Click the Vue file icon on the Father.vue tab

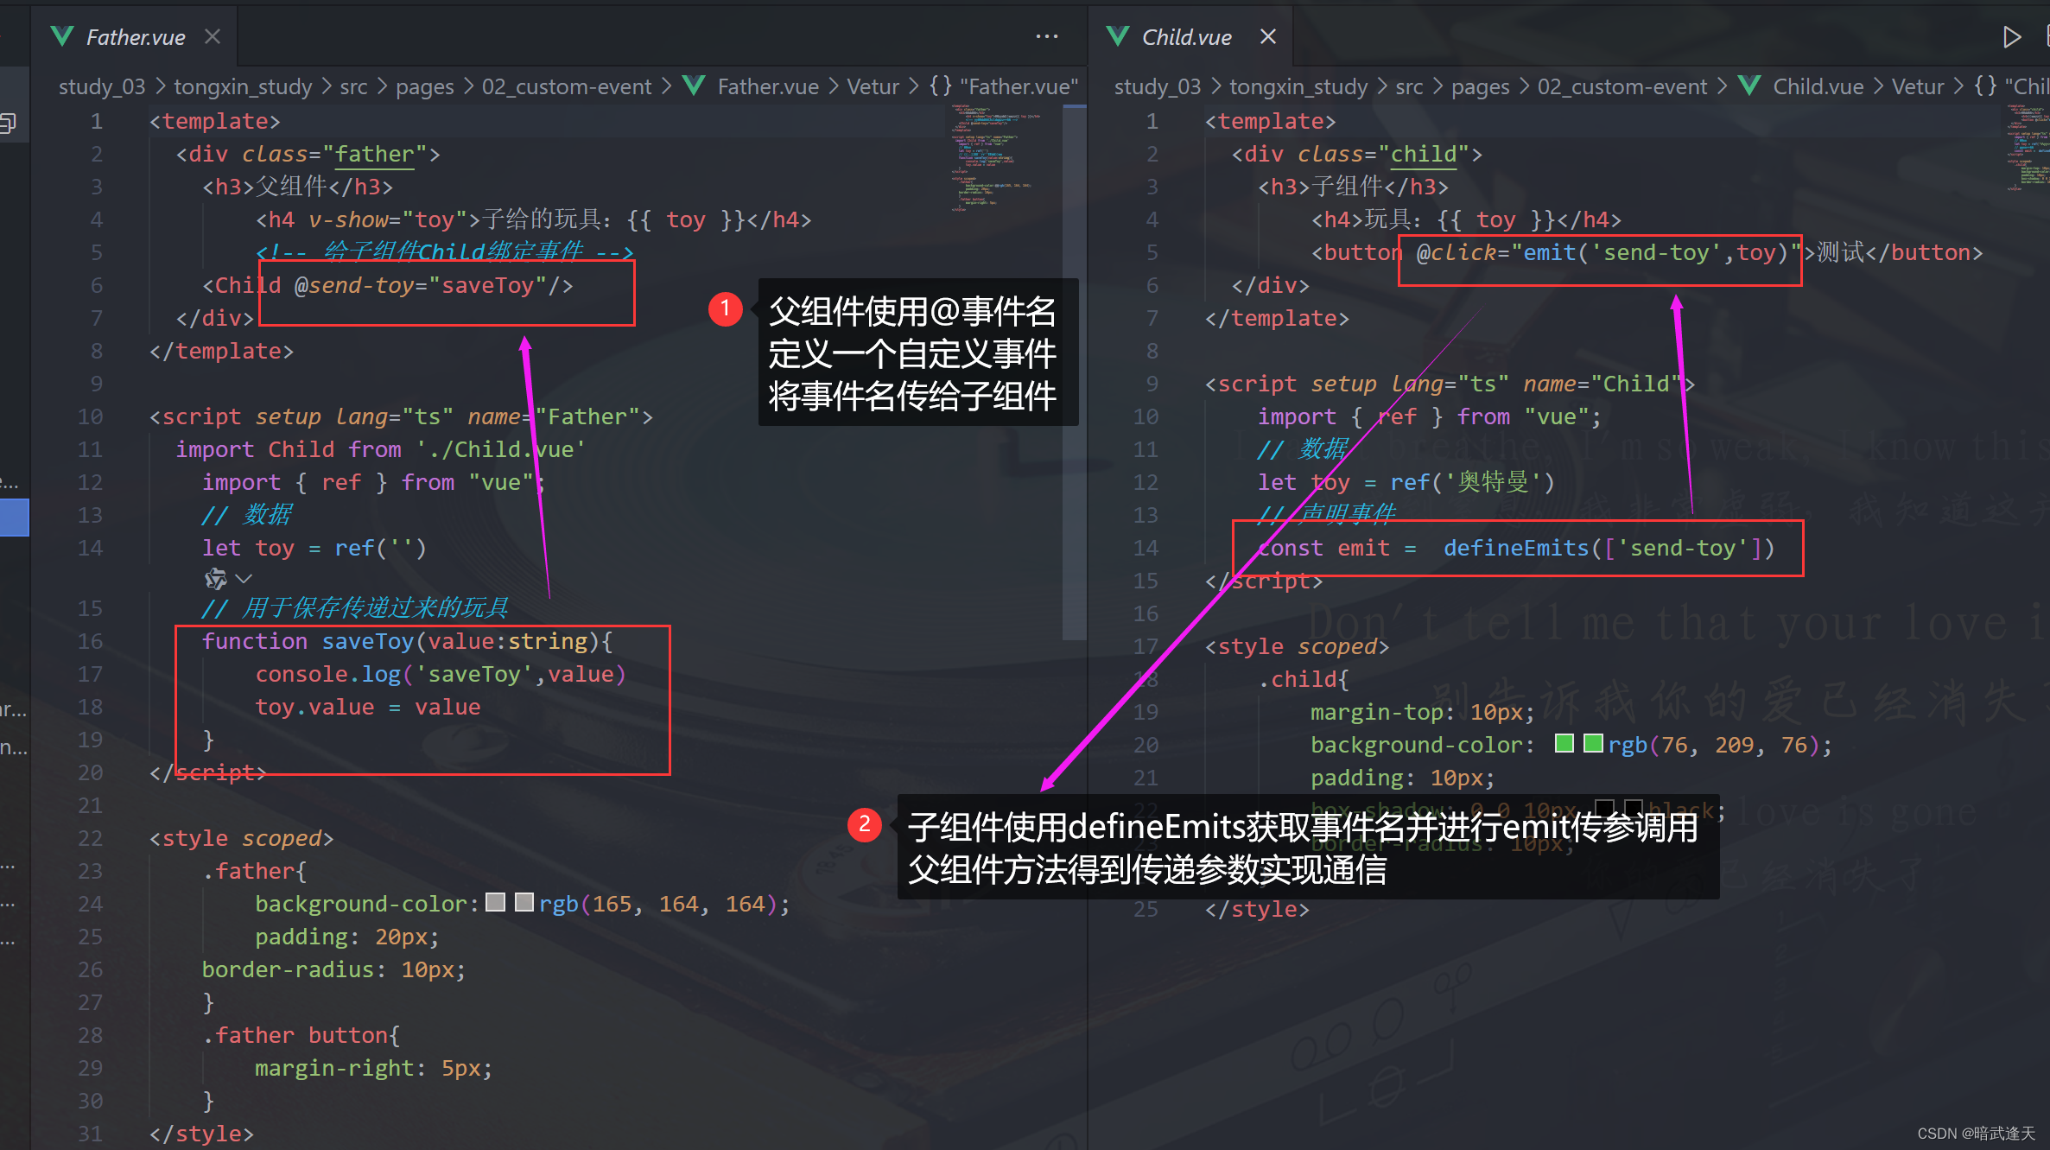click(x=62, y=36)
